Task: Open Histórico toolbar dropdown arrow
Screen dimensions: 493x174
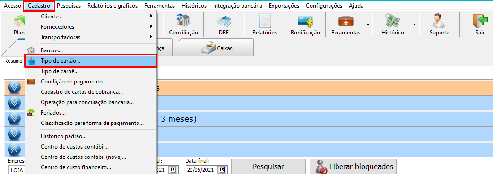Action: pos(415,24)
